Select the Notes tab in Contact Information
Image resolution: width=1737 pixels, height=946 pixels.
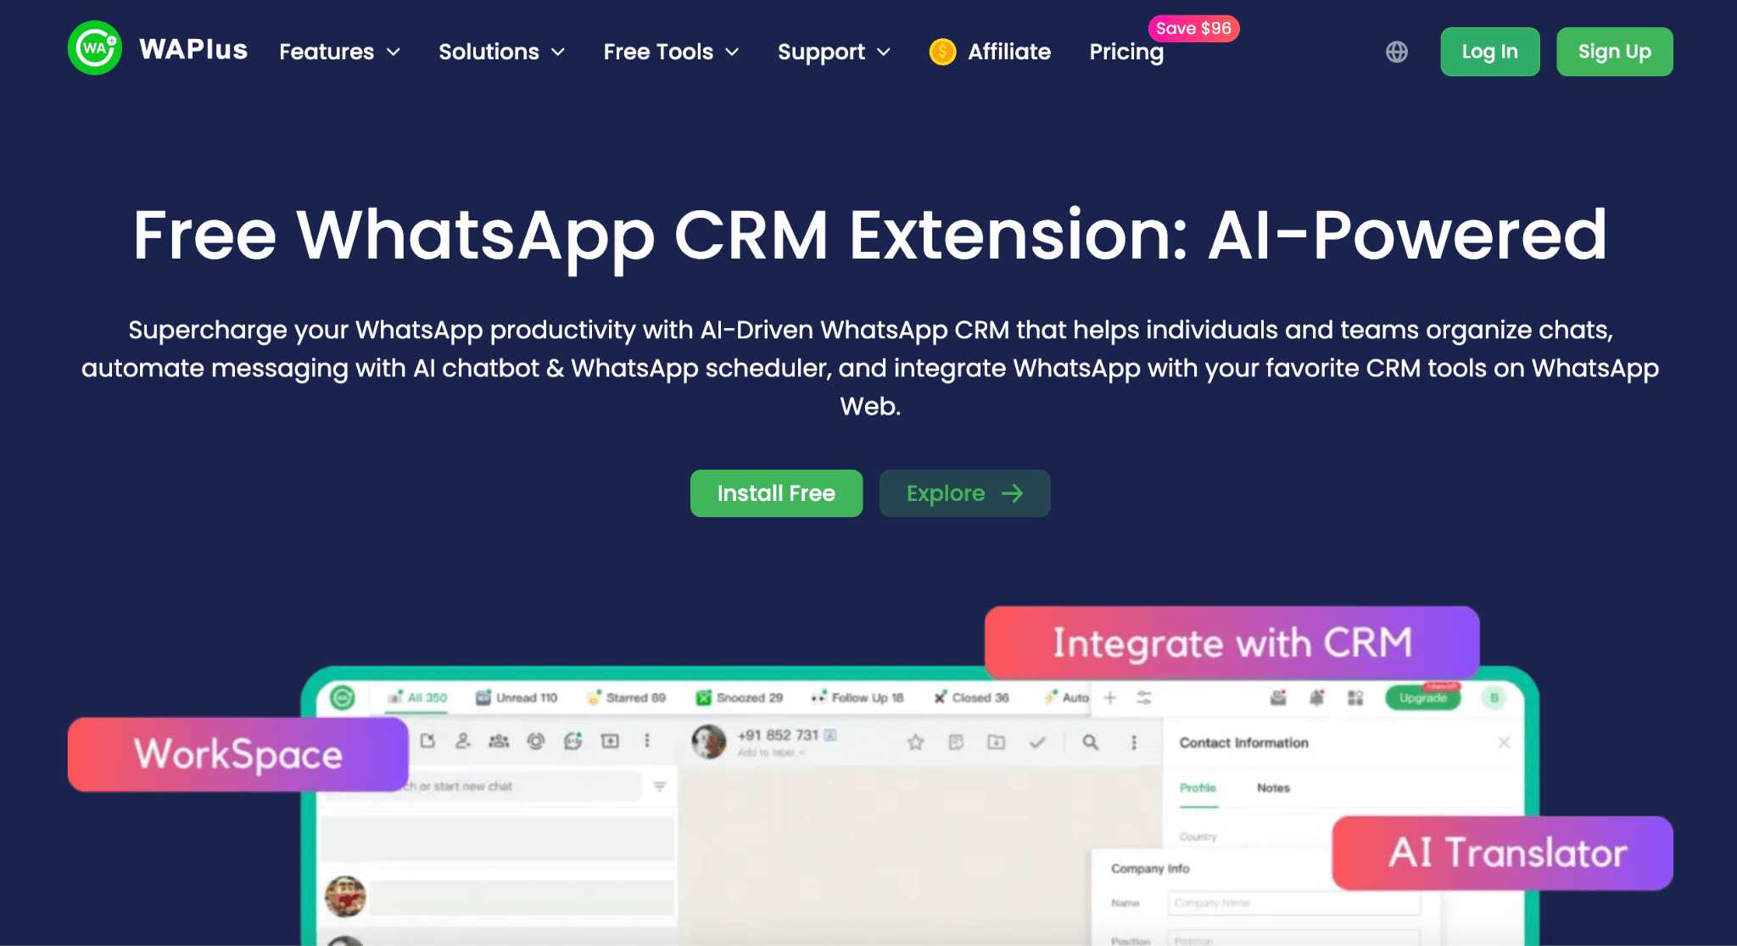pyautogui.click(x=1272, y=787)
